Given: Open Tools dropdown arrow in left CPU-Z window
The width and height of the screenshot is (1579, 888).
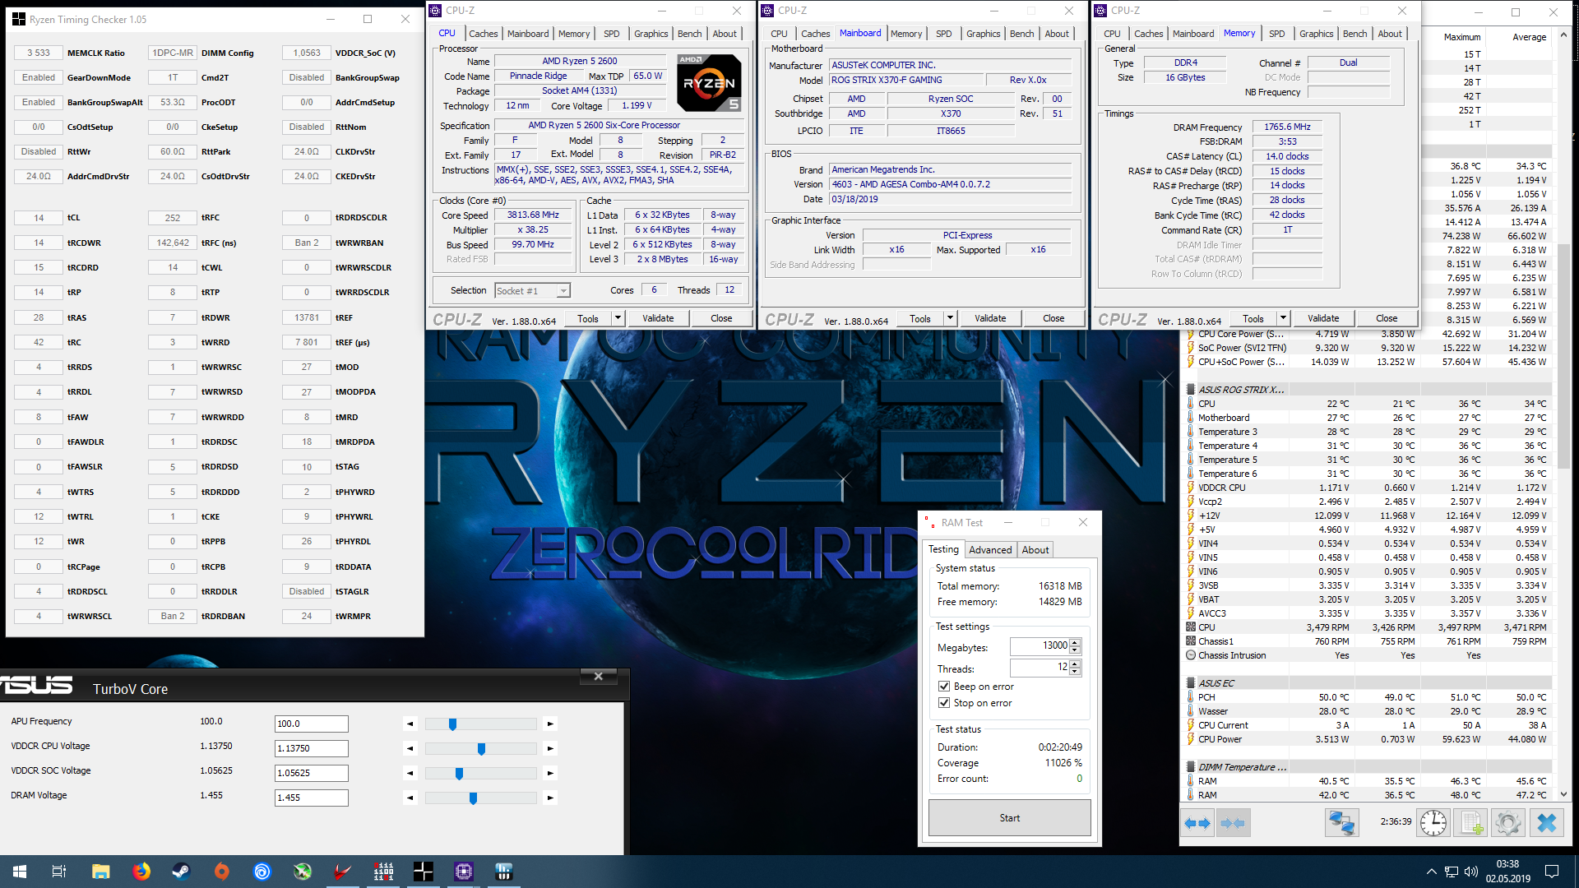Looking at the screenshot, I should 618,318.
